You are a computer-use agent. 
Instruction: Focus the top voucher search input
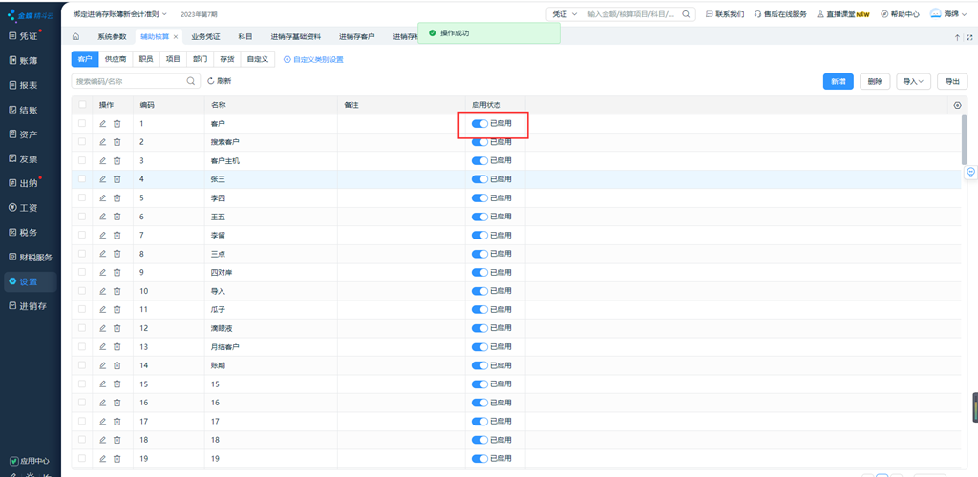[632, 13]
